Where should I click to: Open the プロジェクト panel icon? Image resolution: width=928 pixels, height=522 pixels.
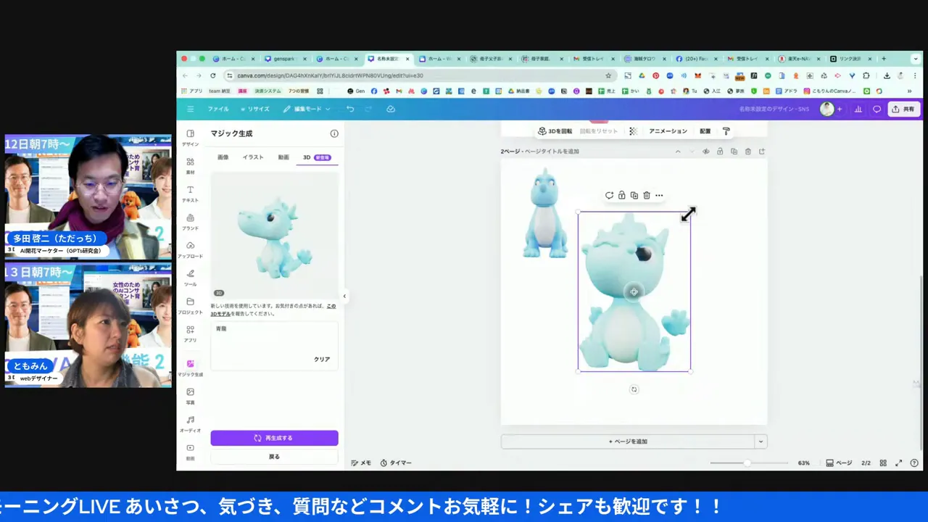[x=190, y=302]
